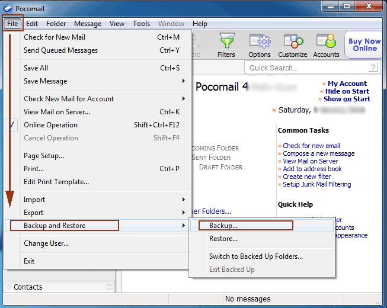Open the Customize toolbar icon
The height and width of the screenshot is (308, 387).
coord(292,45)
